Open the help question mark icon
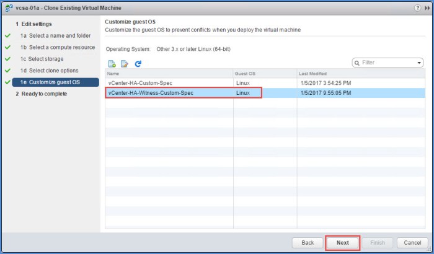 pyautogui.click(x=417, y=8)
